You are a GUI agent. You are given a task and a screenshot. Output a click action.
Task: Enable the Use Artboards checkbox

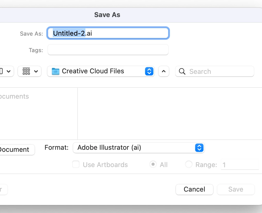[76, 164]
